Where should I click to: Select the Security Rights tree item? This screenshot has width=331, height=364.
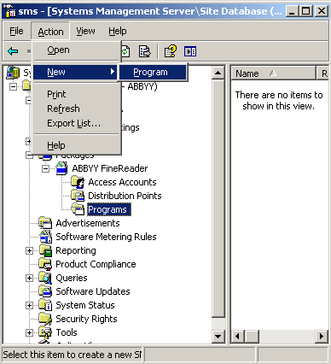tap(86, 319)
